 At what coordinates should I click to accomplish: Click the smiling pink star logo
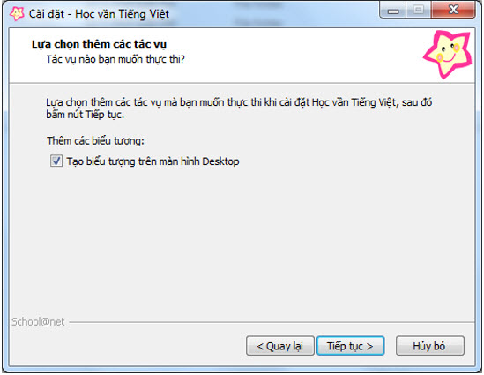448,54
